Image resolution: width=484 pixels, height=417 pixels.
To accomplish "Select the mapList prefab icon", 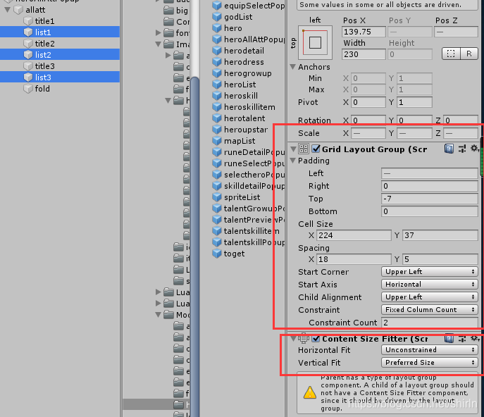I will click(x=217, y=141).
